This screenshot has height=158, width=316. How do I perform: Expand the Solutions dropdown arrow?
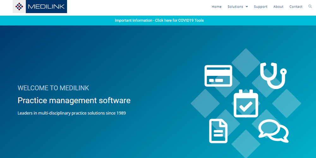[247, 7]
